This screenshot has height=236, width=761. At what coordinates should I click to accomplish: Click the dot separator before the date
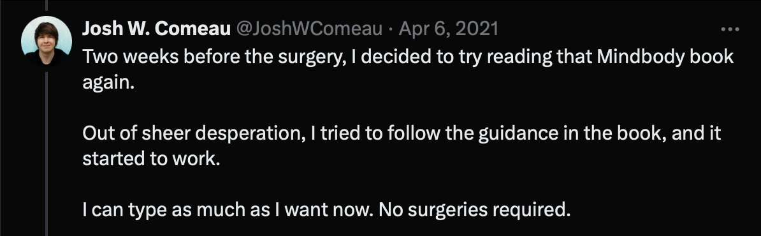pyautogui.click(x=391, y=31)
